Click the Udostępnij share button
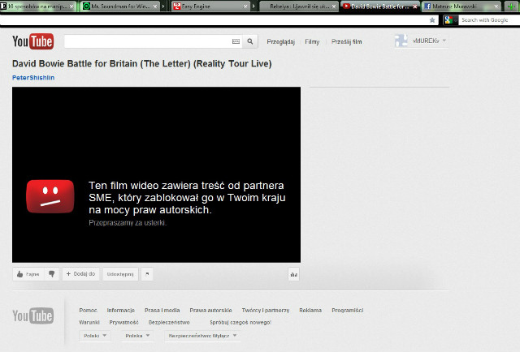 (x=120, y=274)
